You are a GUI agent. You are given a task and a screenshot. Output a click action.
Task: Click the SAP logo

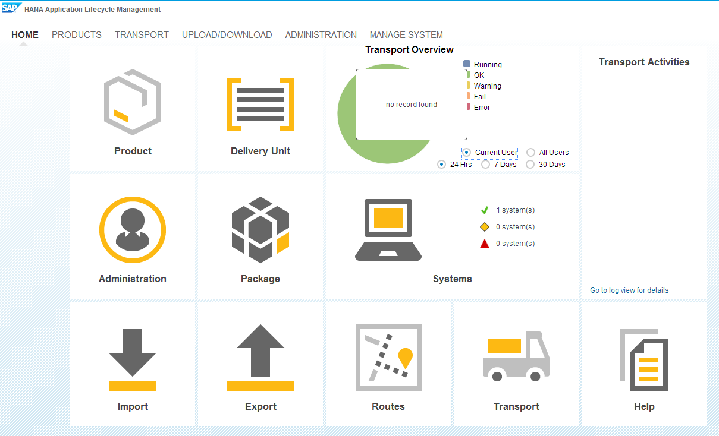(x=11, y=8)
